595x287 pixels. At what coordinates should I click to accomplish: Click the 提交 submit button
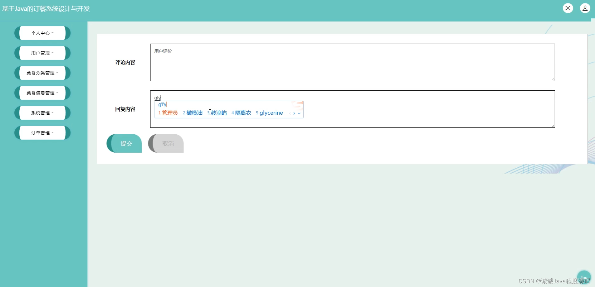tap(124, 143)
